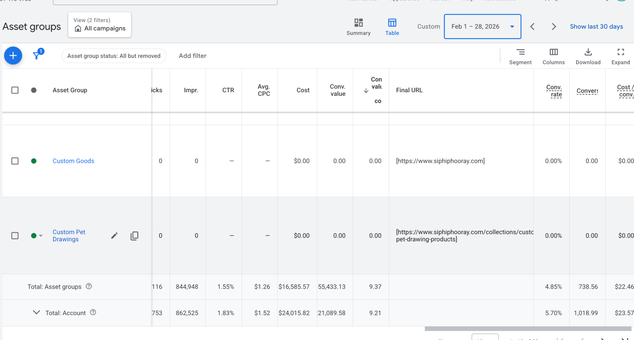Click asset groups conv. value 55,433.13
The image size is (634, 340).
(x=332, y=287)
